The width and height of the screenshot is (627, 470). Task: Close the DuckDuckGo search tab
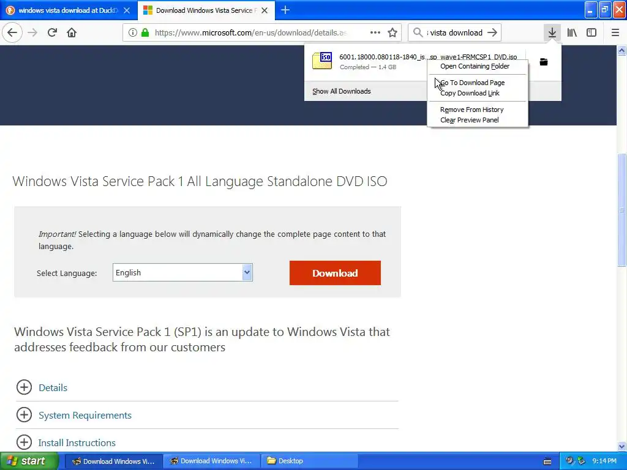(x=127, y=10)
